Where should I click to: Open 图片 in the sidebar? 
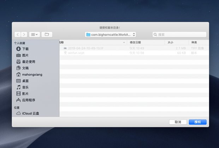point(25,55)
